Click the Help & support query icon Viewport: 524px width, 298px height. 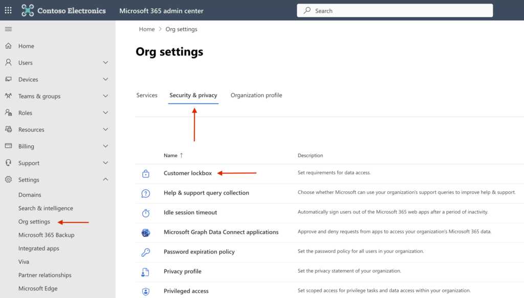(x=146, y=193)
